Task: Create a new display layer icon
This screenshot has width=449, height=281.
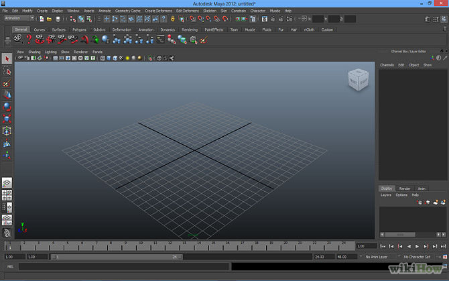Action: pos(436,203)
